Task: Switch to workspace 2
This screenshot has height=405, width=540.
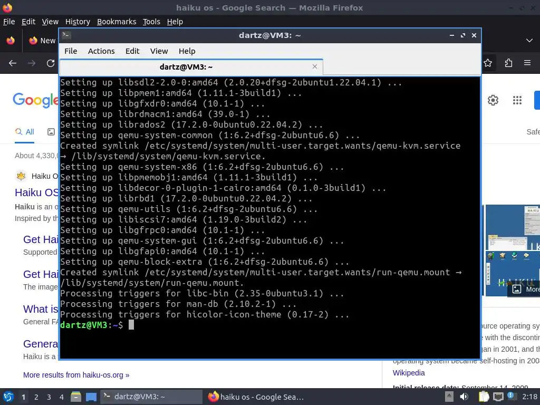Action: (x=36, y=397)
